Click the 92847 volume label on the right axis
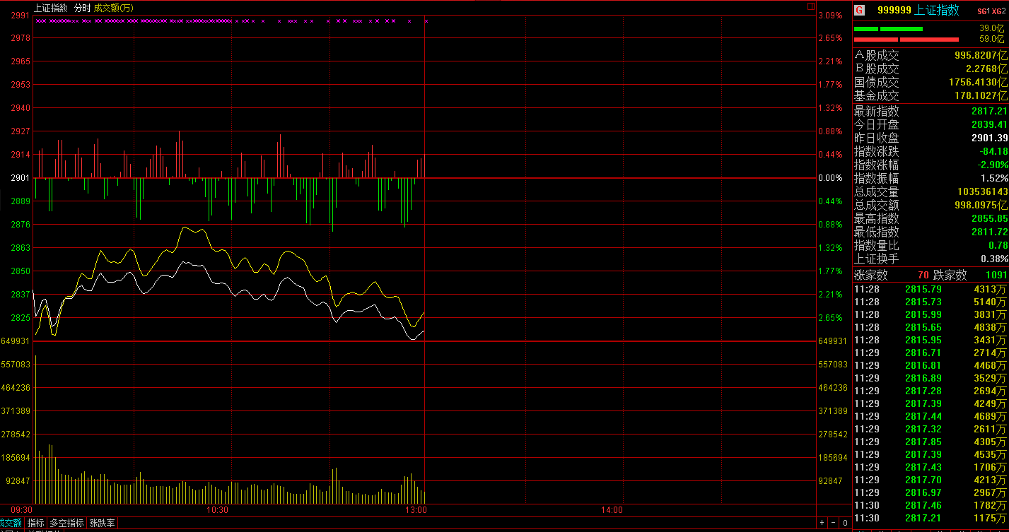Viewport: 1009px width, 532px height. (829, 481)
